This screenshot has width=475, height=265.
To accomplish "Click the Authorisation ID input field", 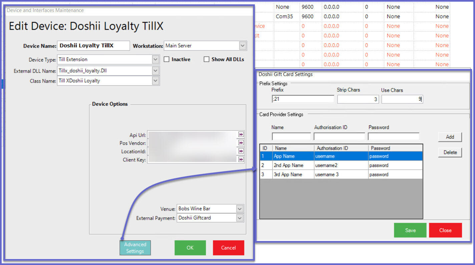I will point(340,136).
